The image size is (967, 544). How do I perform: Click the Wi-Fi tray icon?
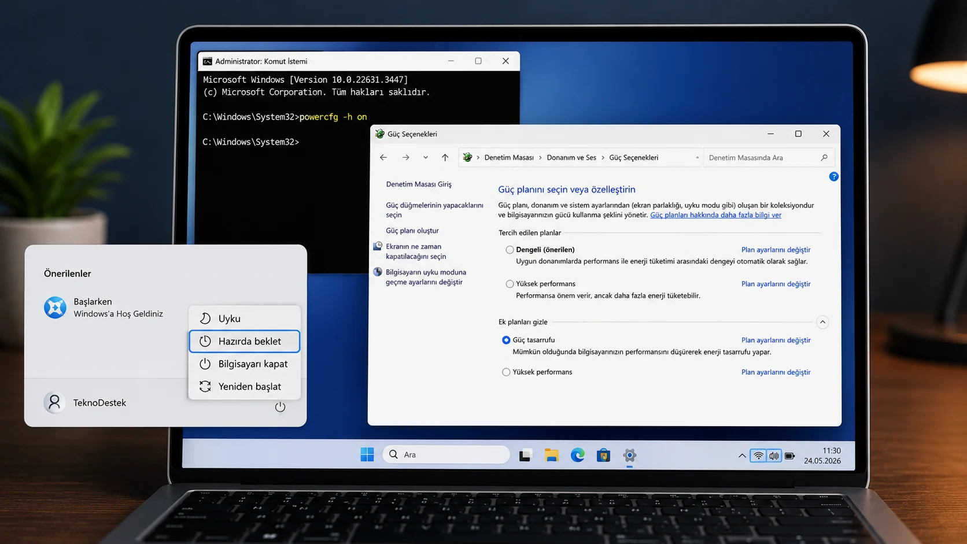pyautogui.click(x=758, y=456)
